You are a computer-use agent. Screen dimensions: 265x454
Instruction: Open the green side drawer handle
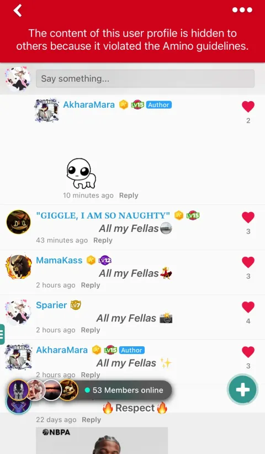click(x=2, y=334)
